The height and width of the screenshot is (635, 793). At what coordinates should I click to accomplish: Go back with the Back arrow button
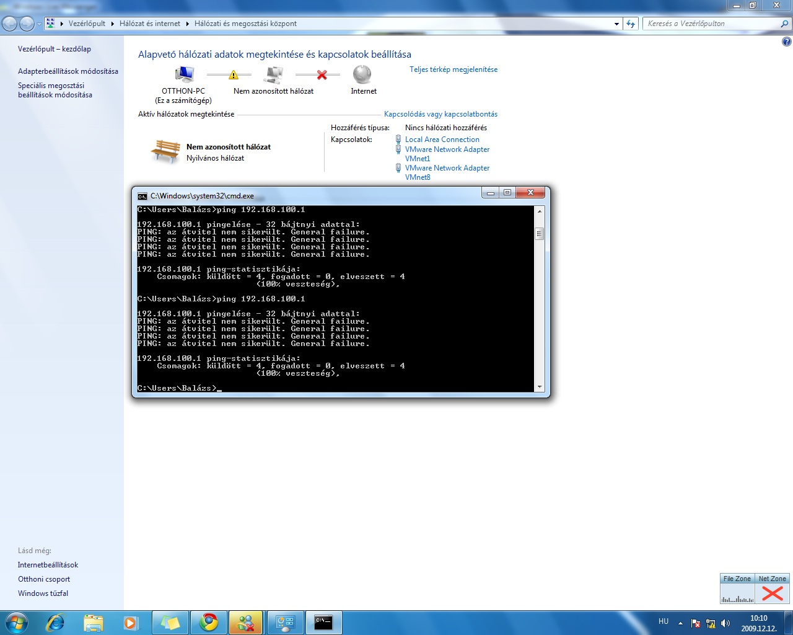tap(10, 24)
